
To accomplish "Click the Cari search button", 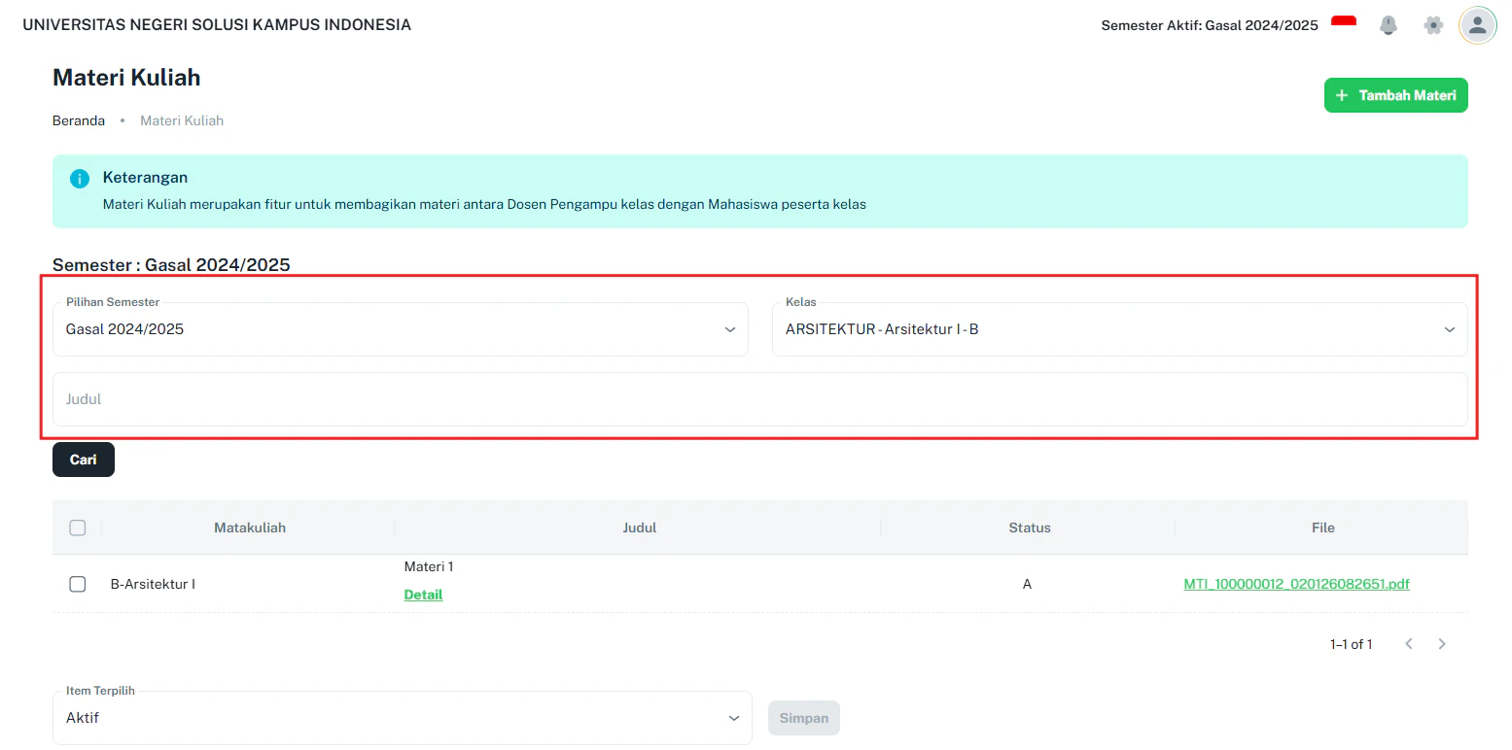I will tap(84, 460).
